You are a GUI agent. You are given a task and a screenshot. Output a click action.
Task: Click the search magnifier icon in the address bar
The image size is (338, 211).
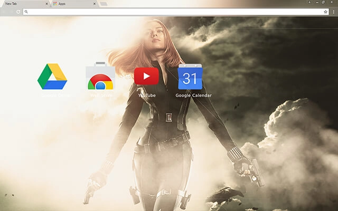26,12
